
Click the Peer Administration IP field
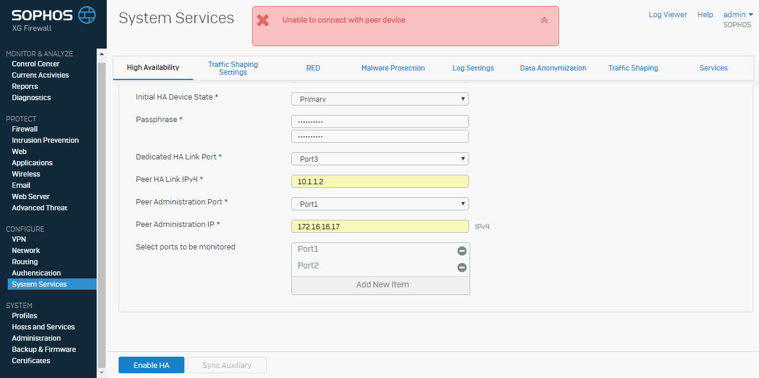pos(380,226)
